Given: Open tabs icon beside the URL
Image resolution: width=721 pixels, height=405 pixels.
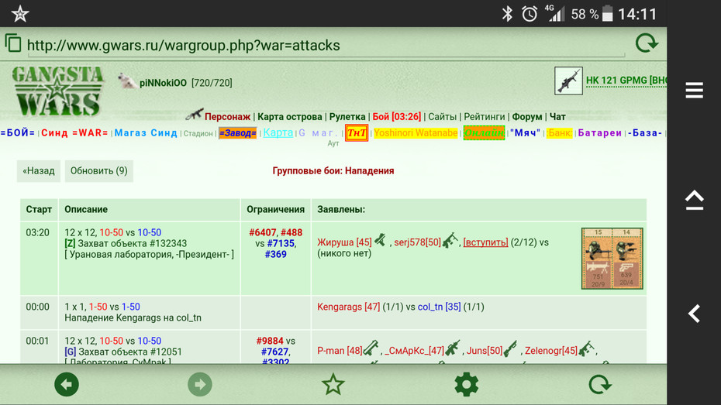Looking at the screenshot, I should pos(13,43).
